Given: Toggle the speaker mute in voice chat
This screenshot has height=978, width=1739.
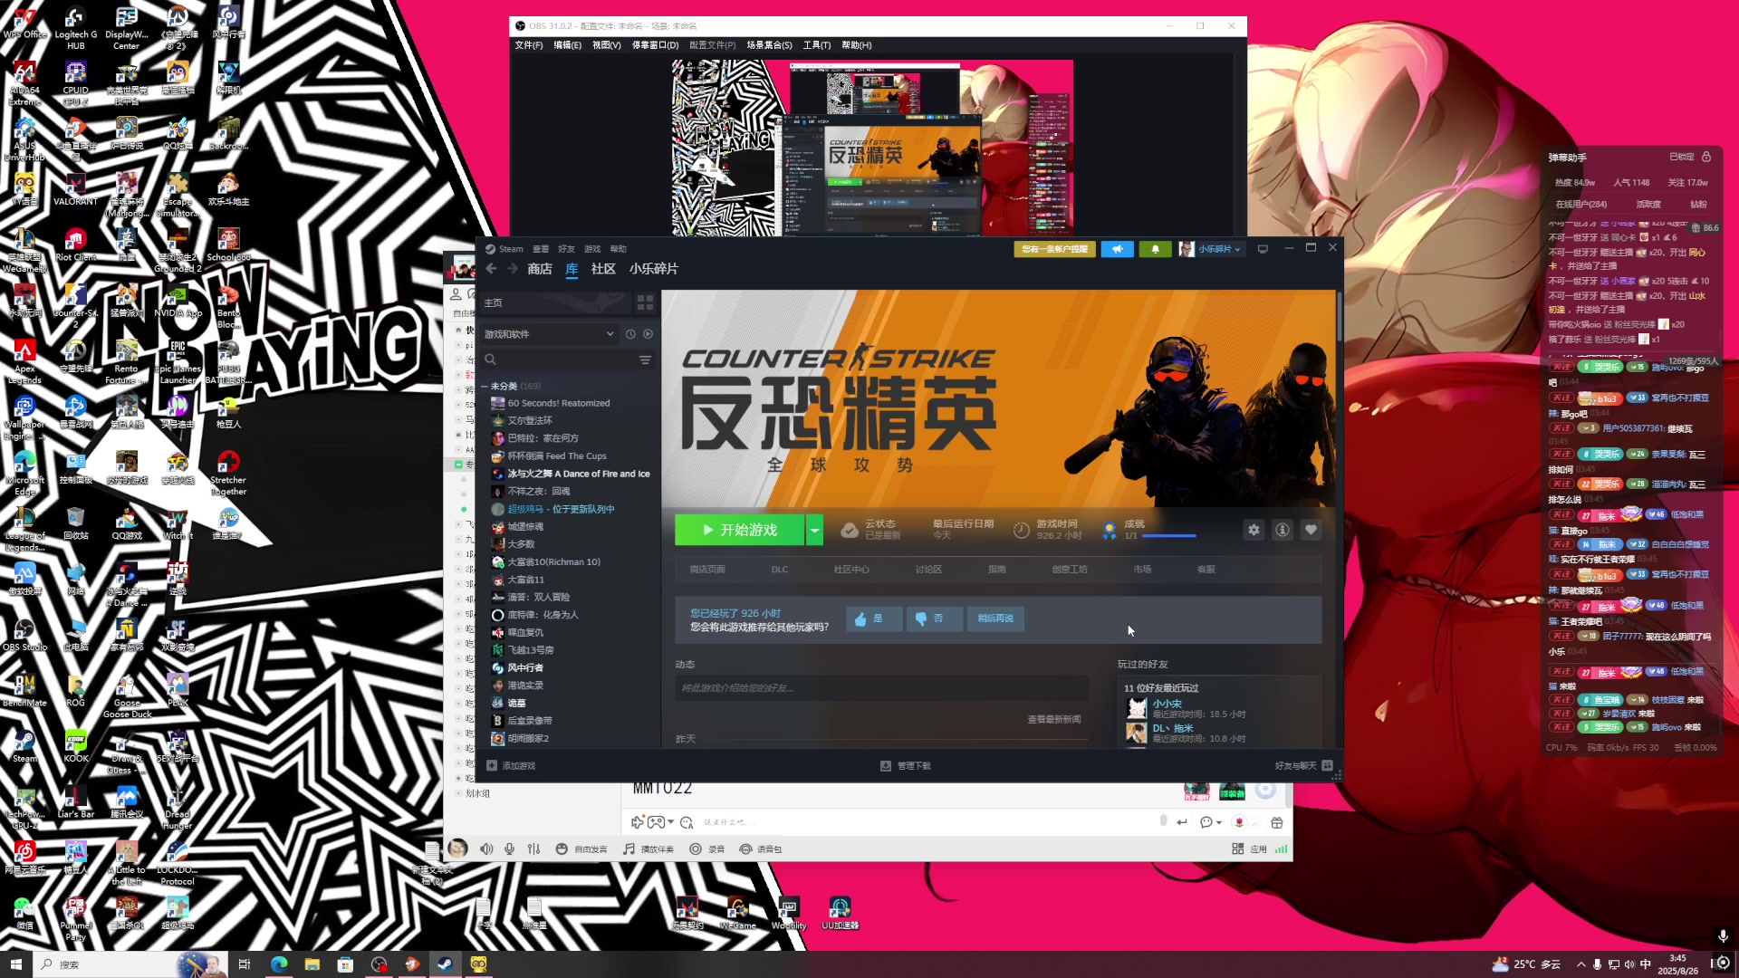Looking at the screenshot, I should click(486, 849).
